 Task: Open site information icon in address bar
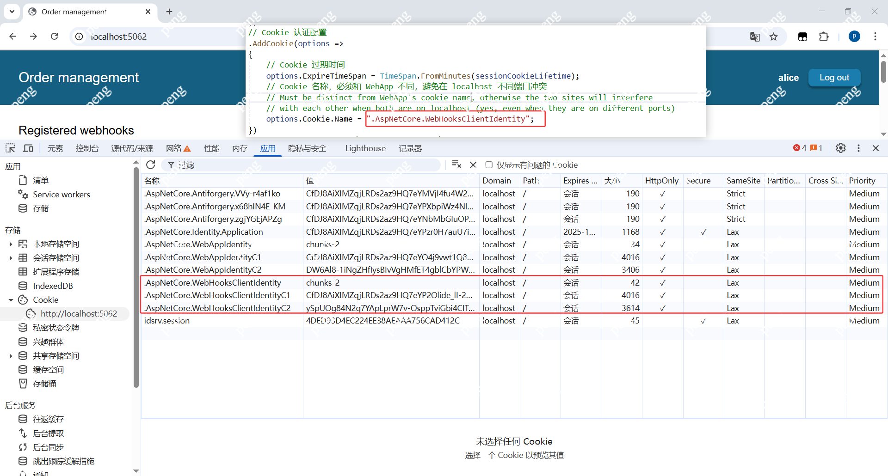tap(80, 37)
